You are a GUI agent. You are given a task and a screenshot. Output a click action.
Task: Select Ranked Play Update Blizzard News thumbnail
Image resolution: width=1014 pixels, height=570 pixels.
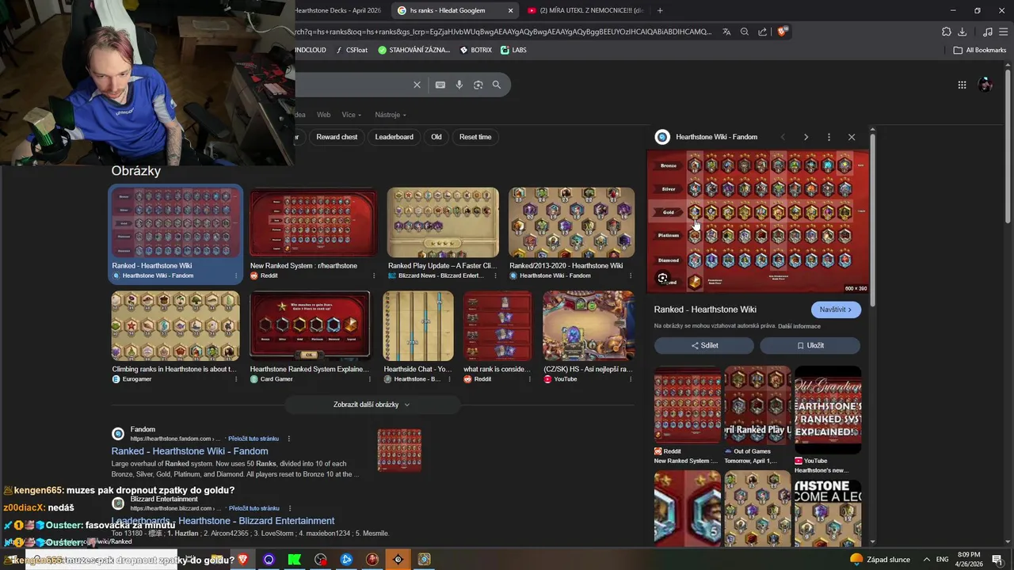pyautogui.click(x=443, y=222)
